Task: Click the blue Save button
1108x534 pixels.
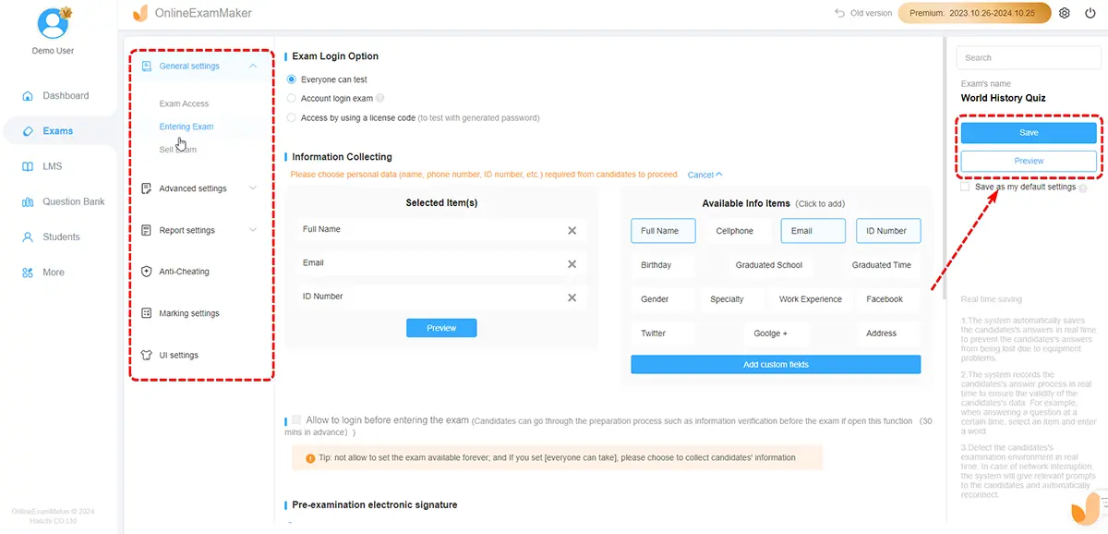Action: [1029, 133]
